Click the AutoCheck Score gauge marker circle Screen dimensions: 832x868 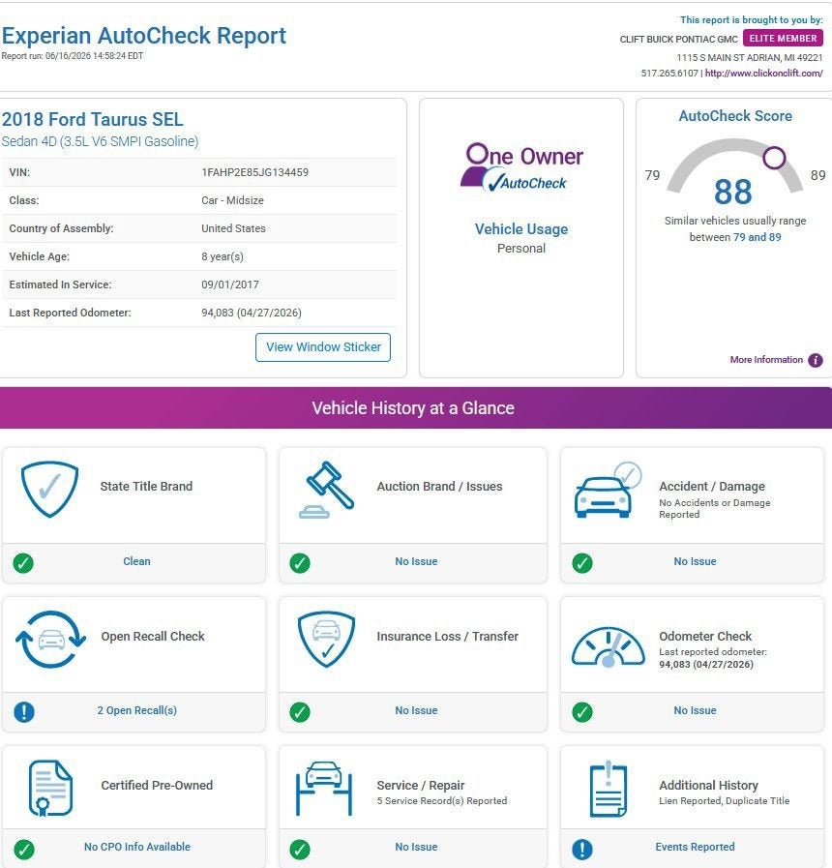[x=774, y=158]
